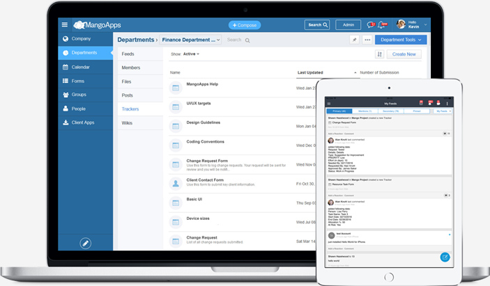Viewport: 490px width, 286px height.
Task: Open the Posts tab
Action: tap(140, 95)
